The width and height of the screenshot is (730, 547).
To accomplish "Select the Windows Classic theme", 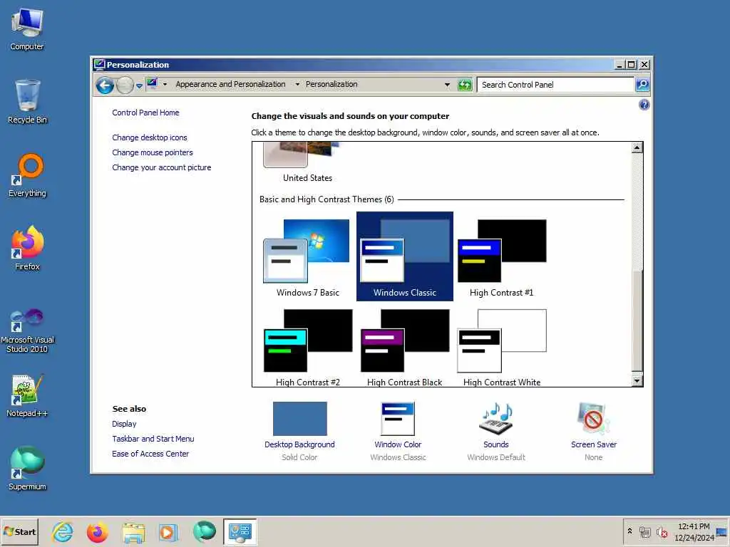I will (405, 256).
